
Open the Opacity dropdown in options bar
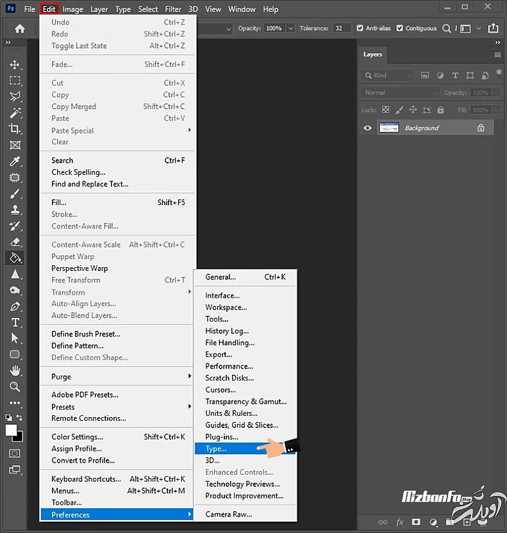point(290,28)
